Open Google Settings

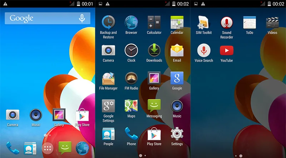108,106
